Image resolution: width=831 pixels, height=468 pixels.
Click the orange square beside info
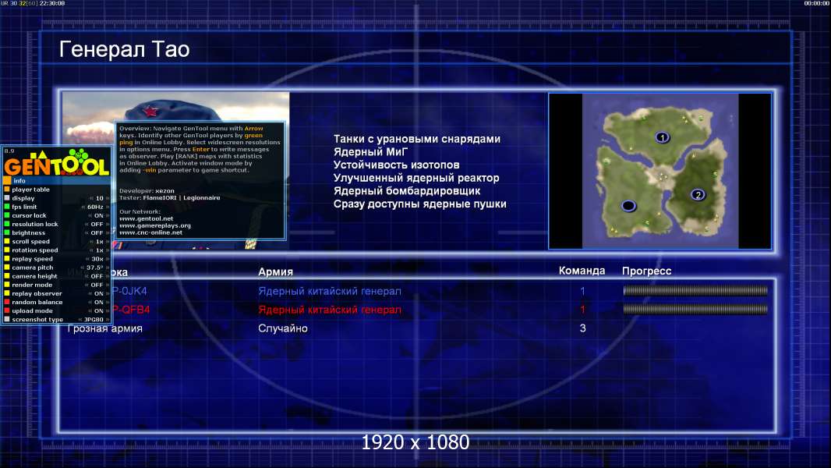pyautogui.click(x=7, y=181)
